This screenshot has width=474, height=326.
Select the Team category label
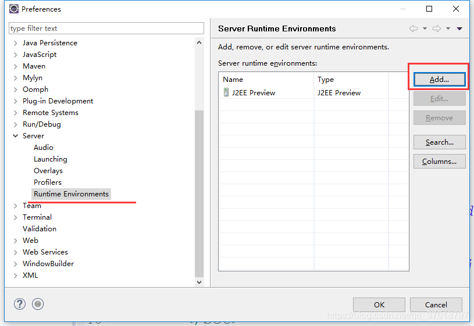click(x=32, y=206)
